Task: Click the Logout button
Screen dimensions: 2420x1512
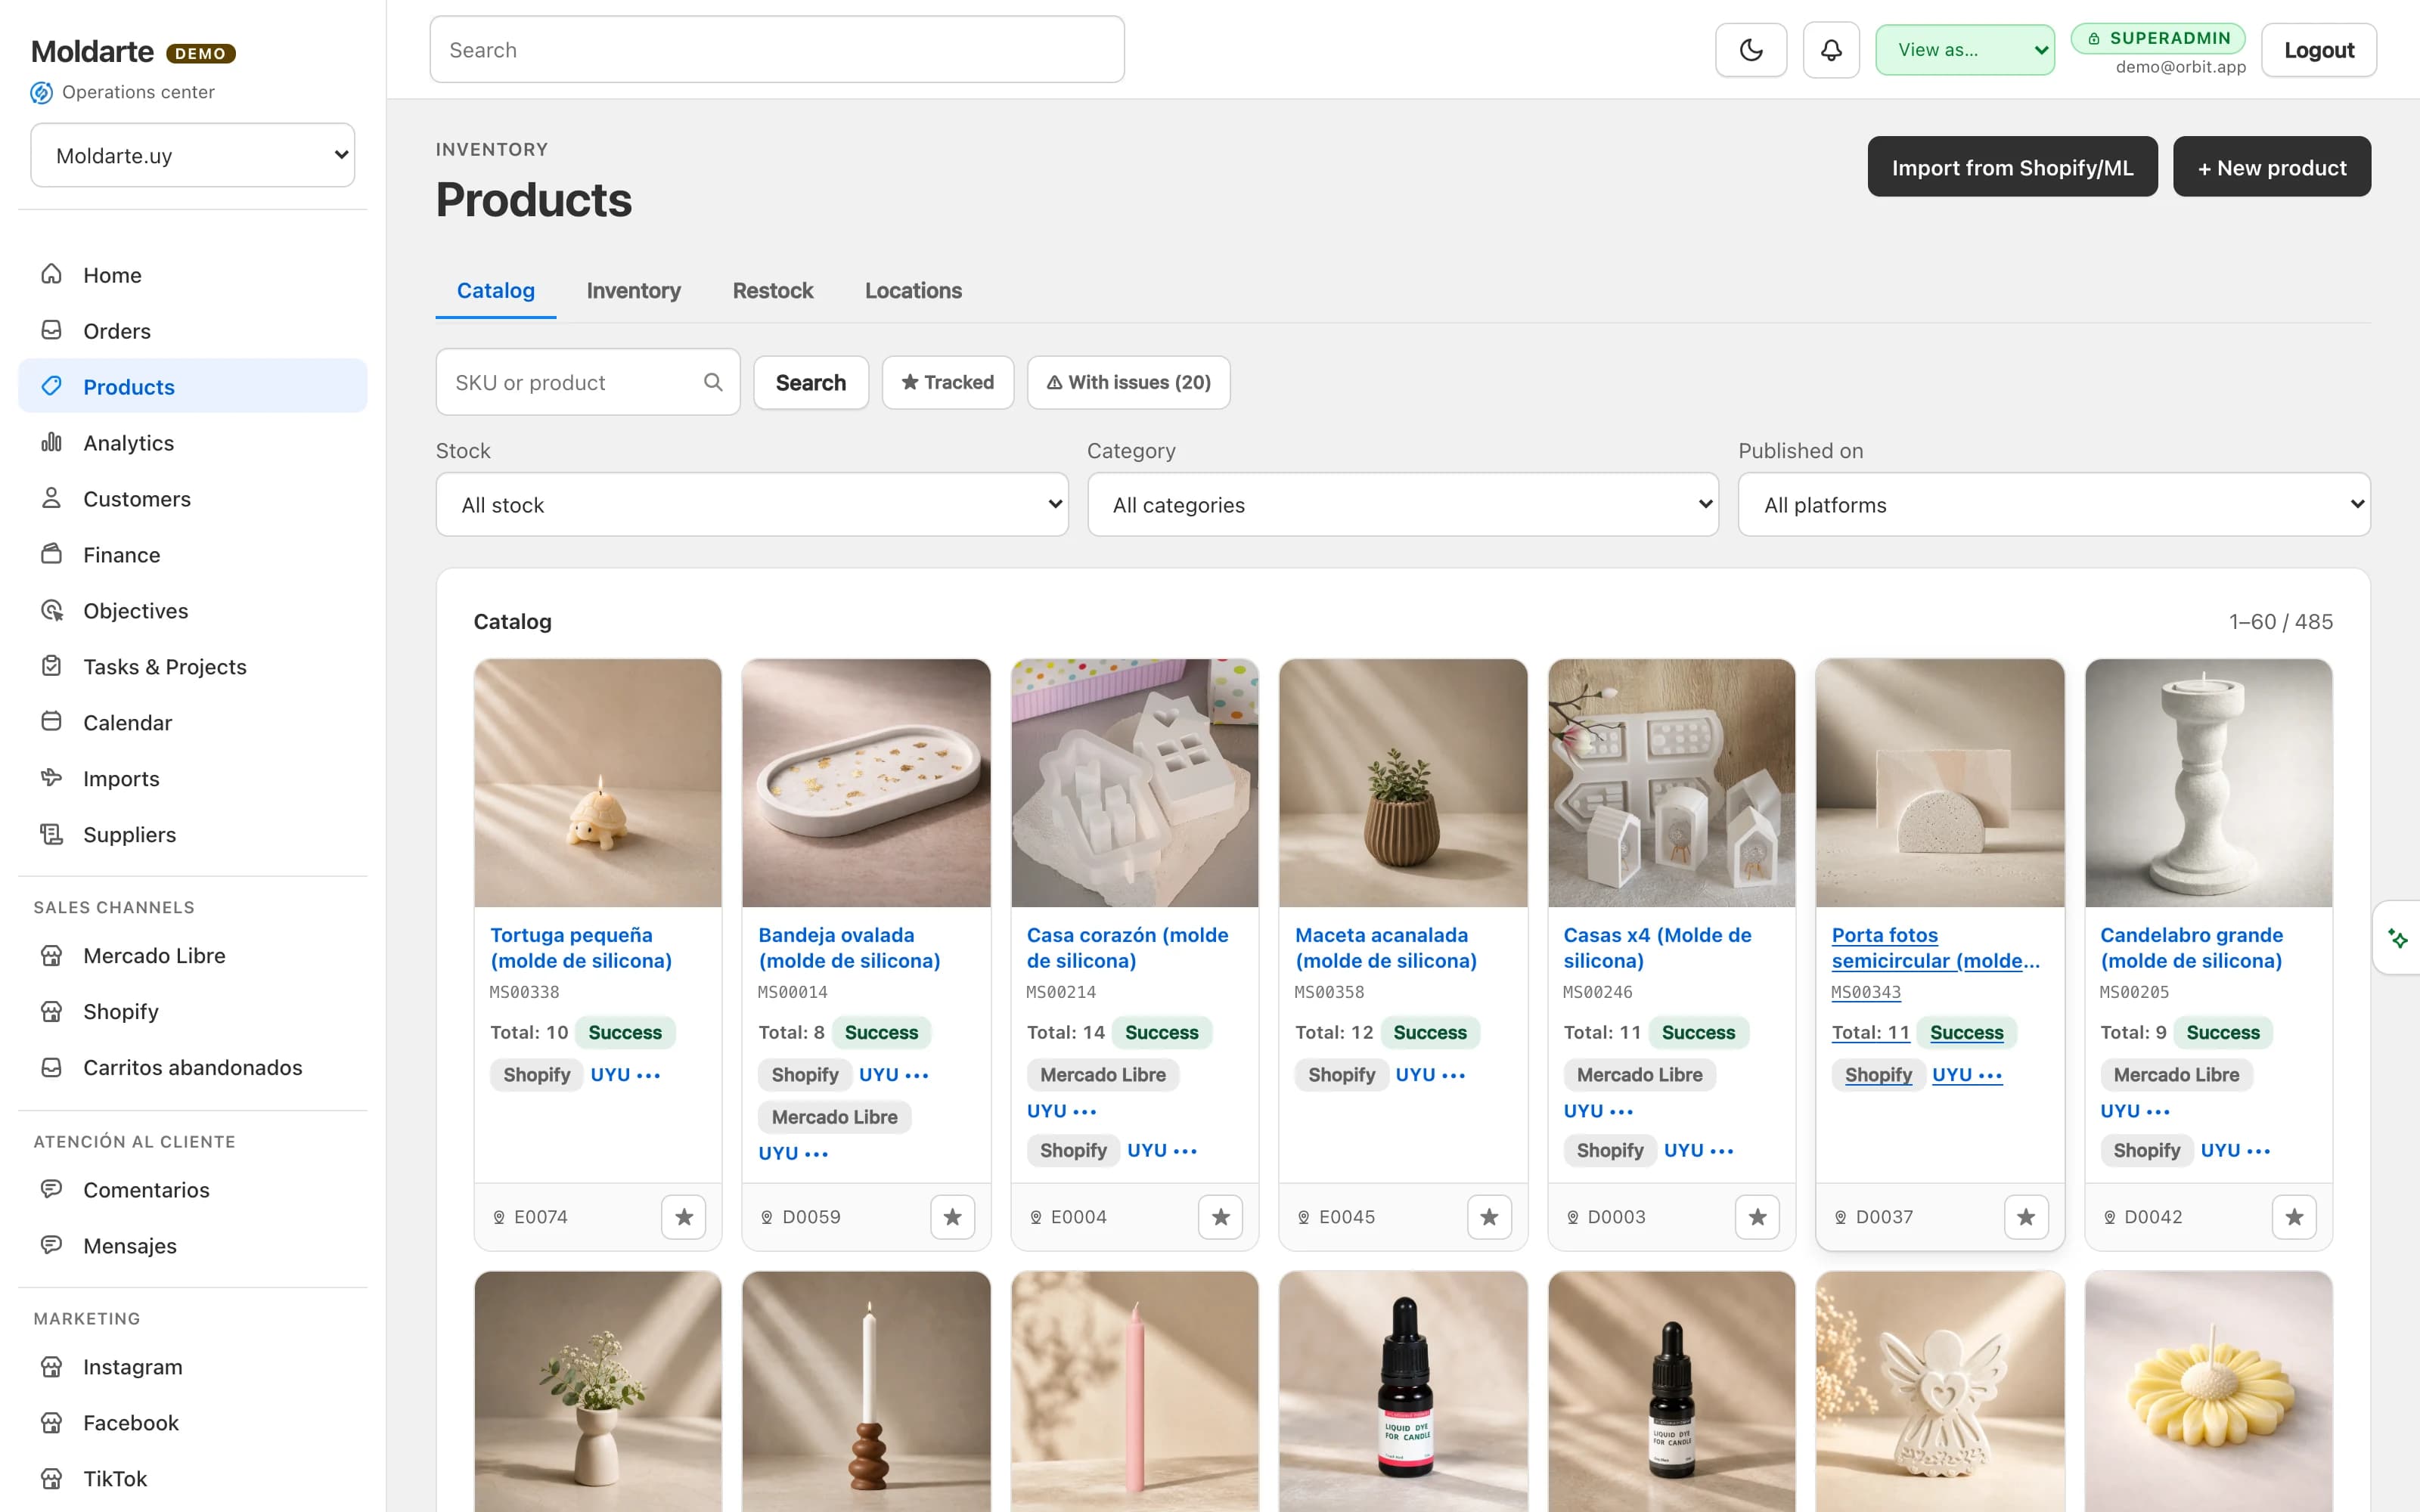Action: tap(2318, 50)
